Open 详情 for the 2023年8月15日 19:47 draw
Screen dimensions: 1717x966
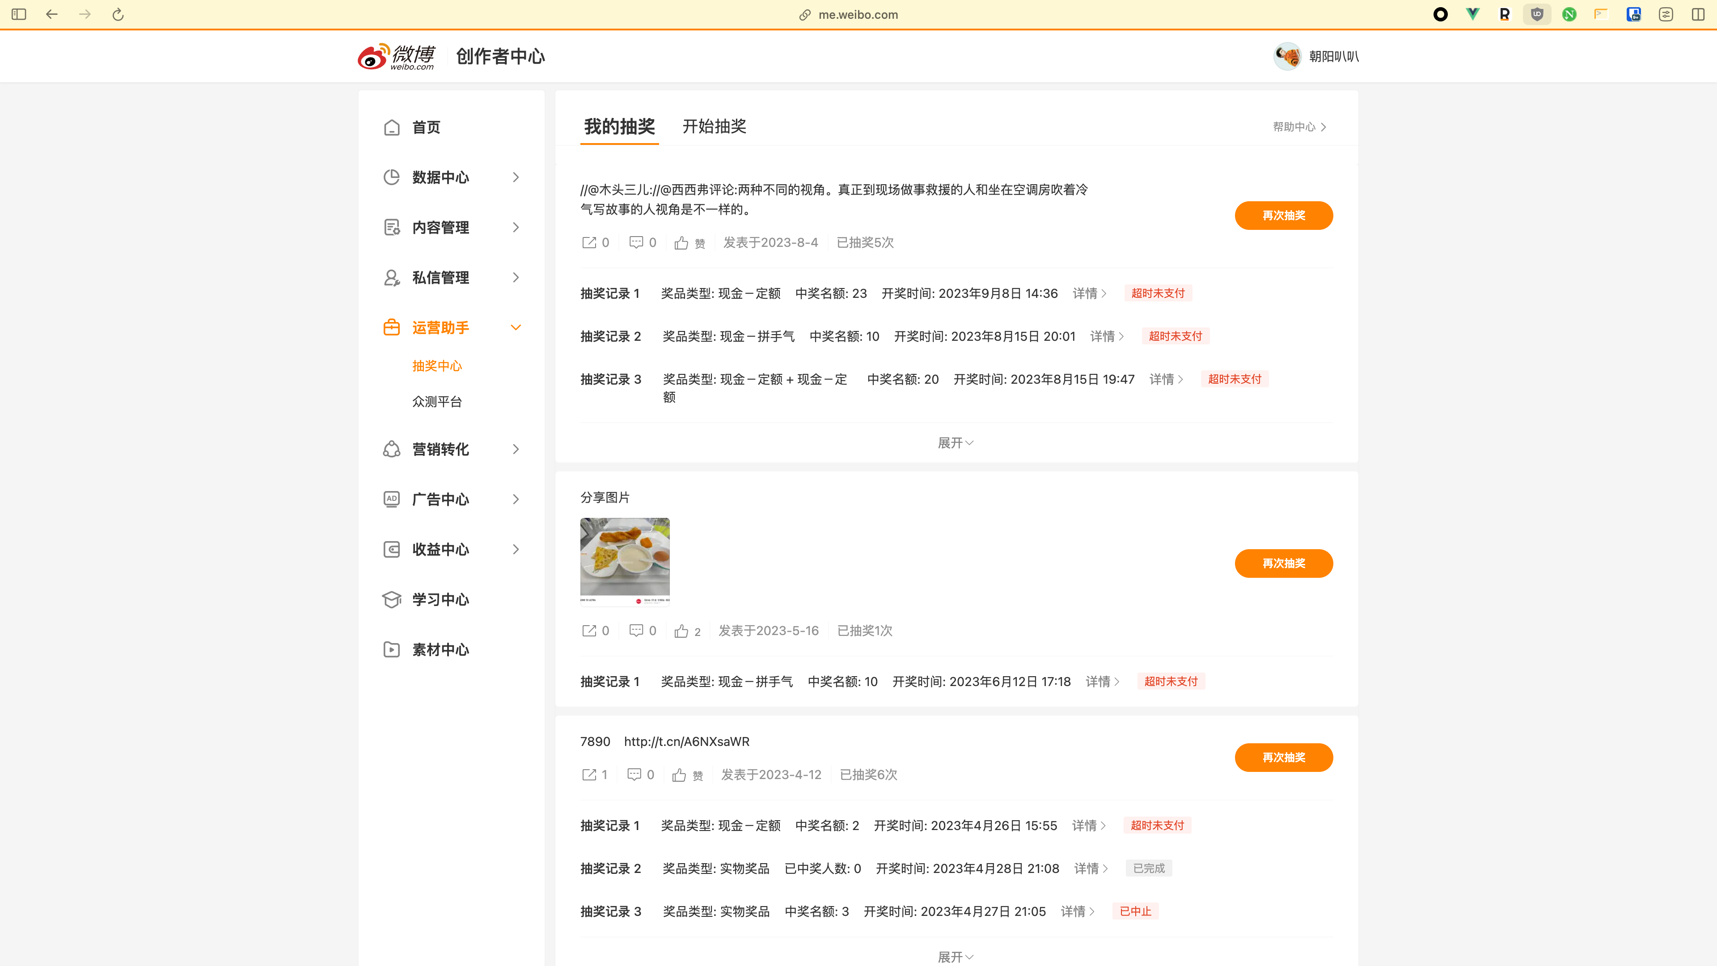[1167, 379]
